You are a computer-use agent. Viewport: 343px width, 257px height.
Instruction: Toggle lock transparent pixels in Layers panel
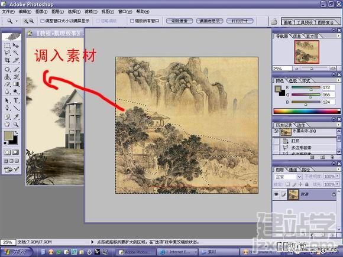click(288, 184)
